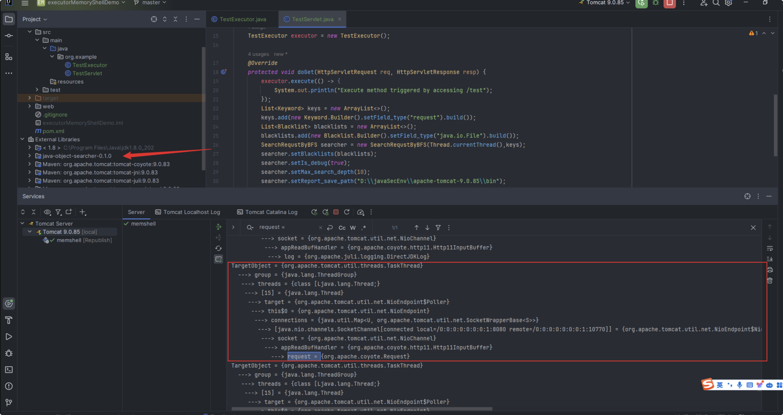Click the console horizontal scrollbar

tap(362, 409)
